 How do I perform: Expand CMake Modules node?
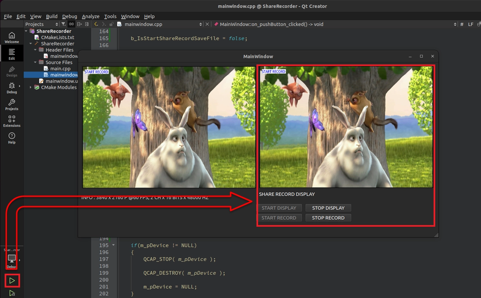[31, 87]
